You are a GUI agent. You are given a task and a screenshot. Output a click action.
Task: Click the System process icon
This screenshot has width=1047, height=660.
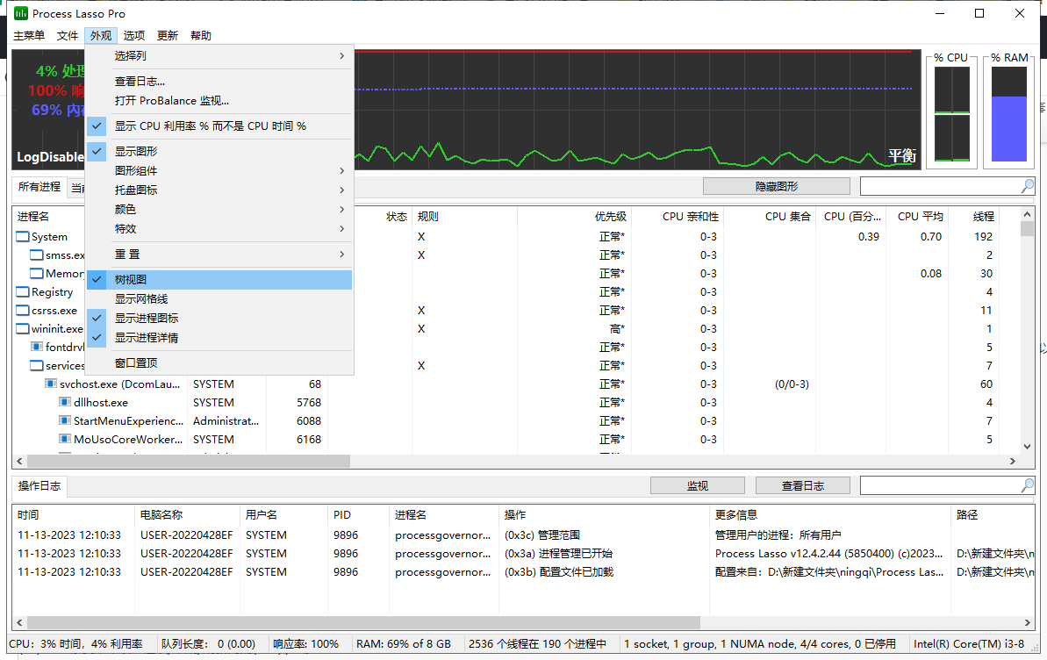[23, 236]
